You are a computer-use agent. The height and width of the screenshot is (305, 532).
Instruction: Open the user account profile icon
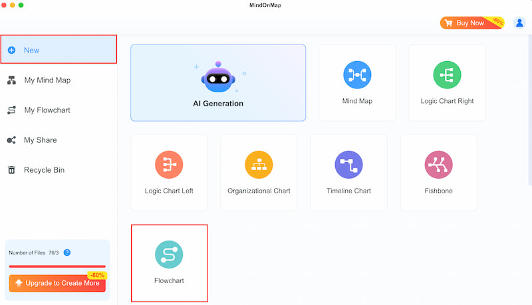click(x=519, y=23)
